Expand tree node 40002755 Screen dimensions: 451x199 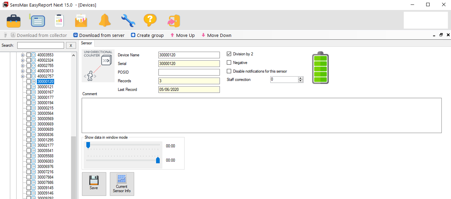[23, 66]
